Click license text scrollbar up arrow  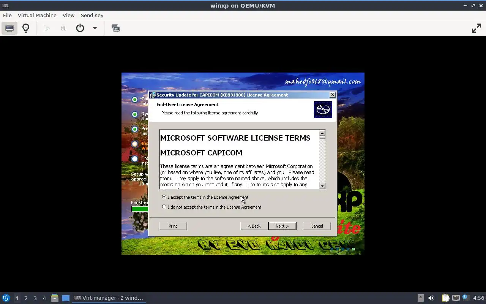pyautogui.click(x=322, y=133)
